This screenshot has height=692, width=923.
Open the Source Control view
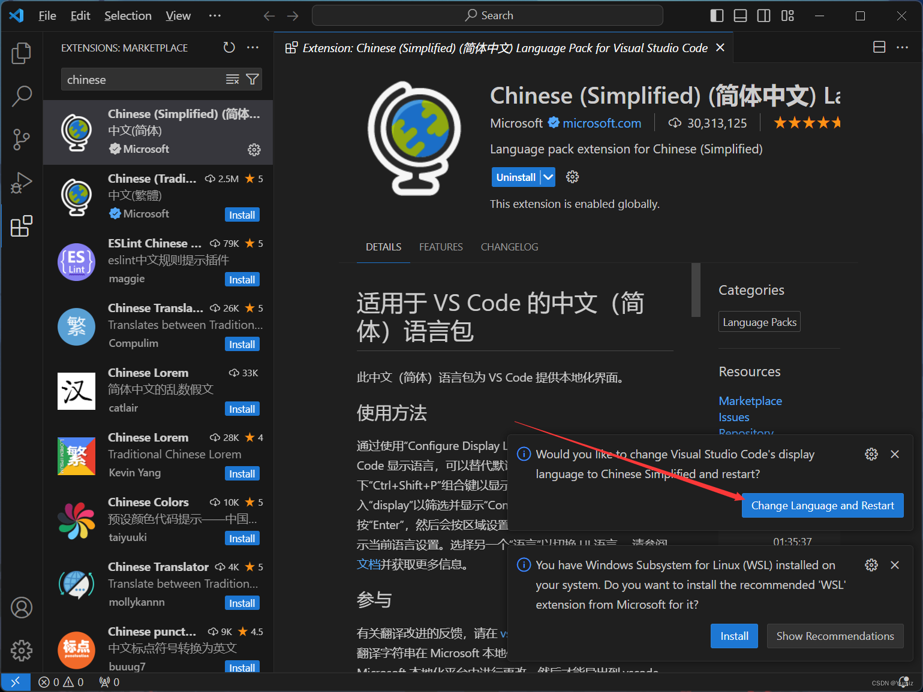click(22, 139)
